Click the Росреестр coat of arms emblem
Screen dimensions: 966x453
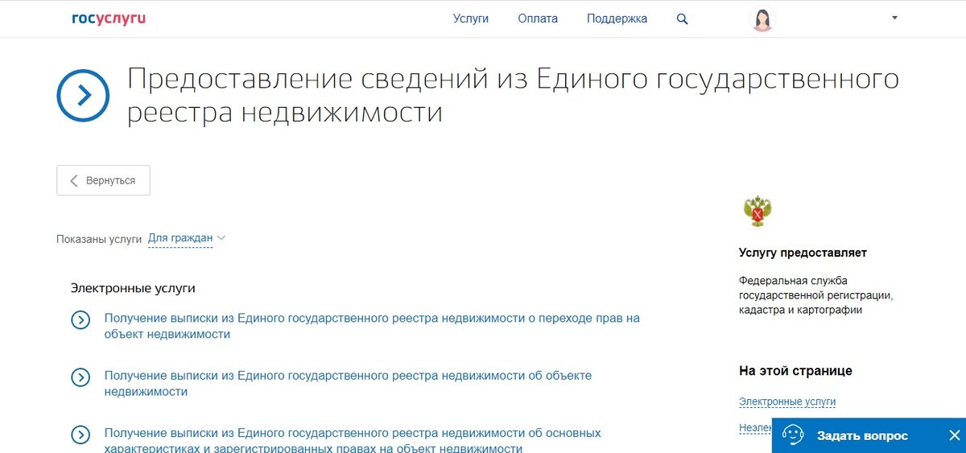tap(757, 212)
